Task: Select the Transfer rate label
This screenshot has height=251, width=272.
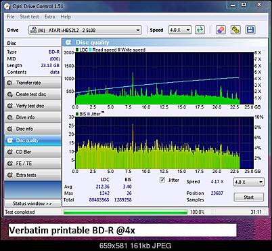Action: pos(28,83)
